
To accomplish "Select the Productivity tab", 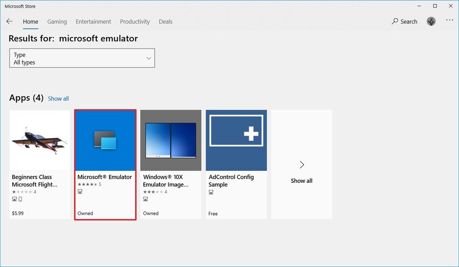I will pos(135,21).
